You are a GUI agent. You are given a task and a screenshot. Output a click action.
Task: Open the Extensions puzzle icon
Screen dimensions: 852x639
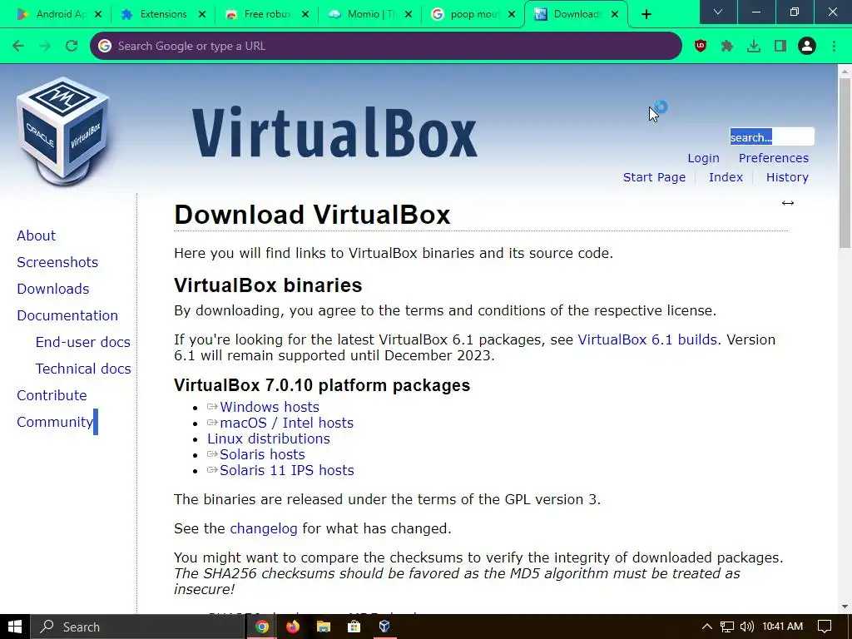coord(727,47)
